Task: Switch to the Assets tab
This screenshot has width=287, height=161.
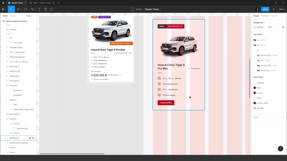Action: [13, 16]
